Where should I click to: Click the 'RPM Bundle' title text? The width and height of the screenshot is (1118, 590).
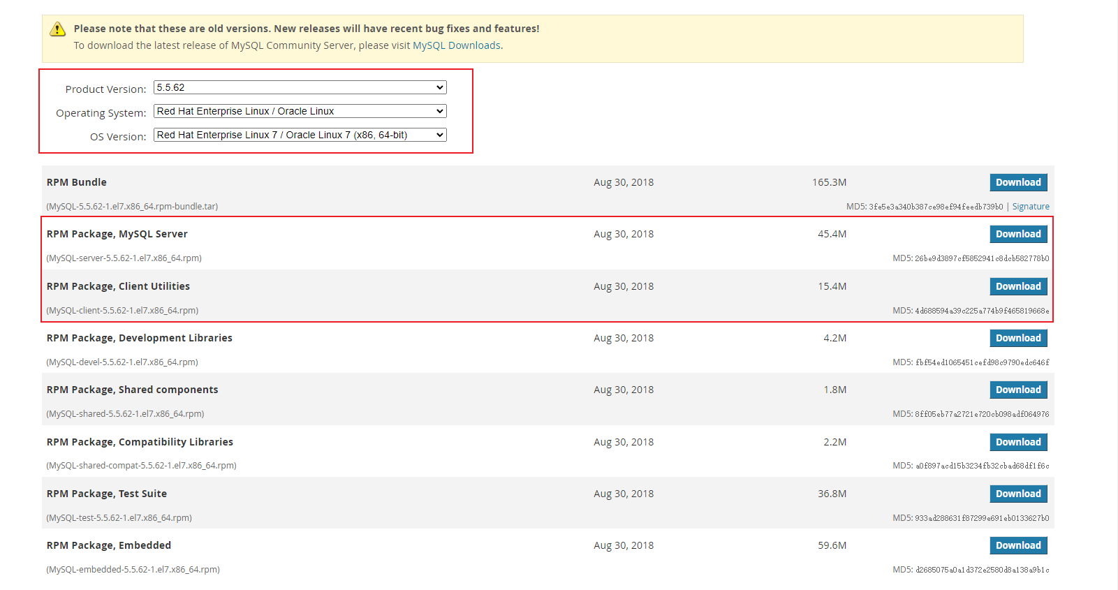tap(77, 182)
